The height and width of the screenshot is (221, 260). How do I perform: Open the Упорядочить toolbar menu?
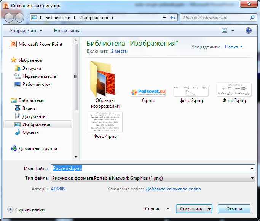coord(26,31)
